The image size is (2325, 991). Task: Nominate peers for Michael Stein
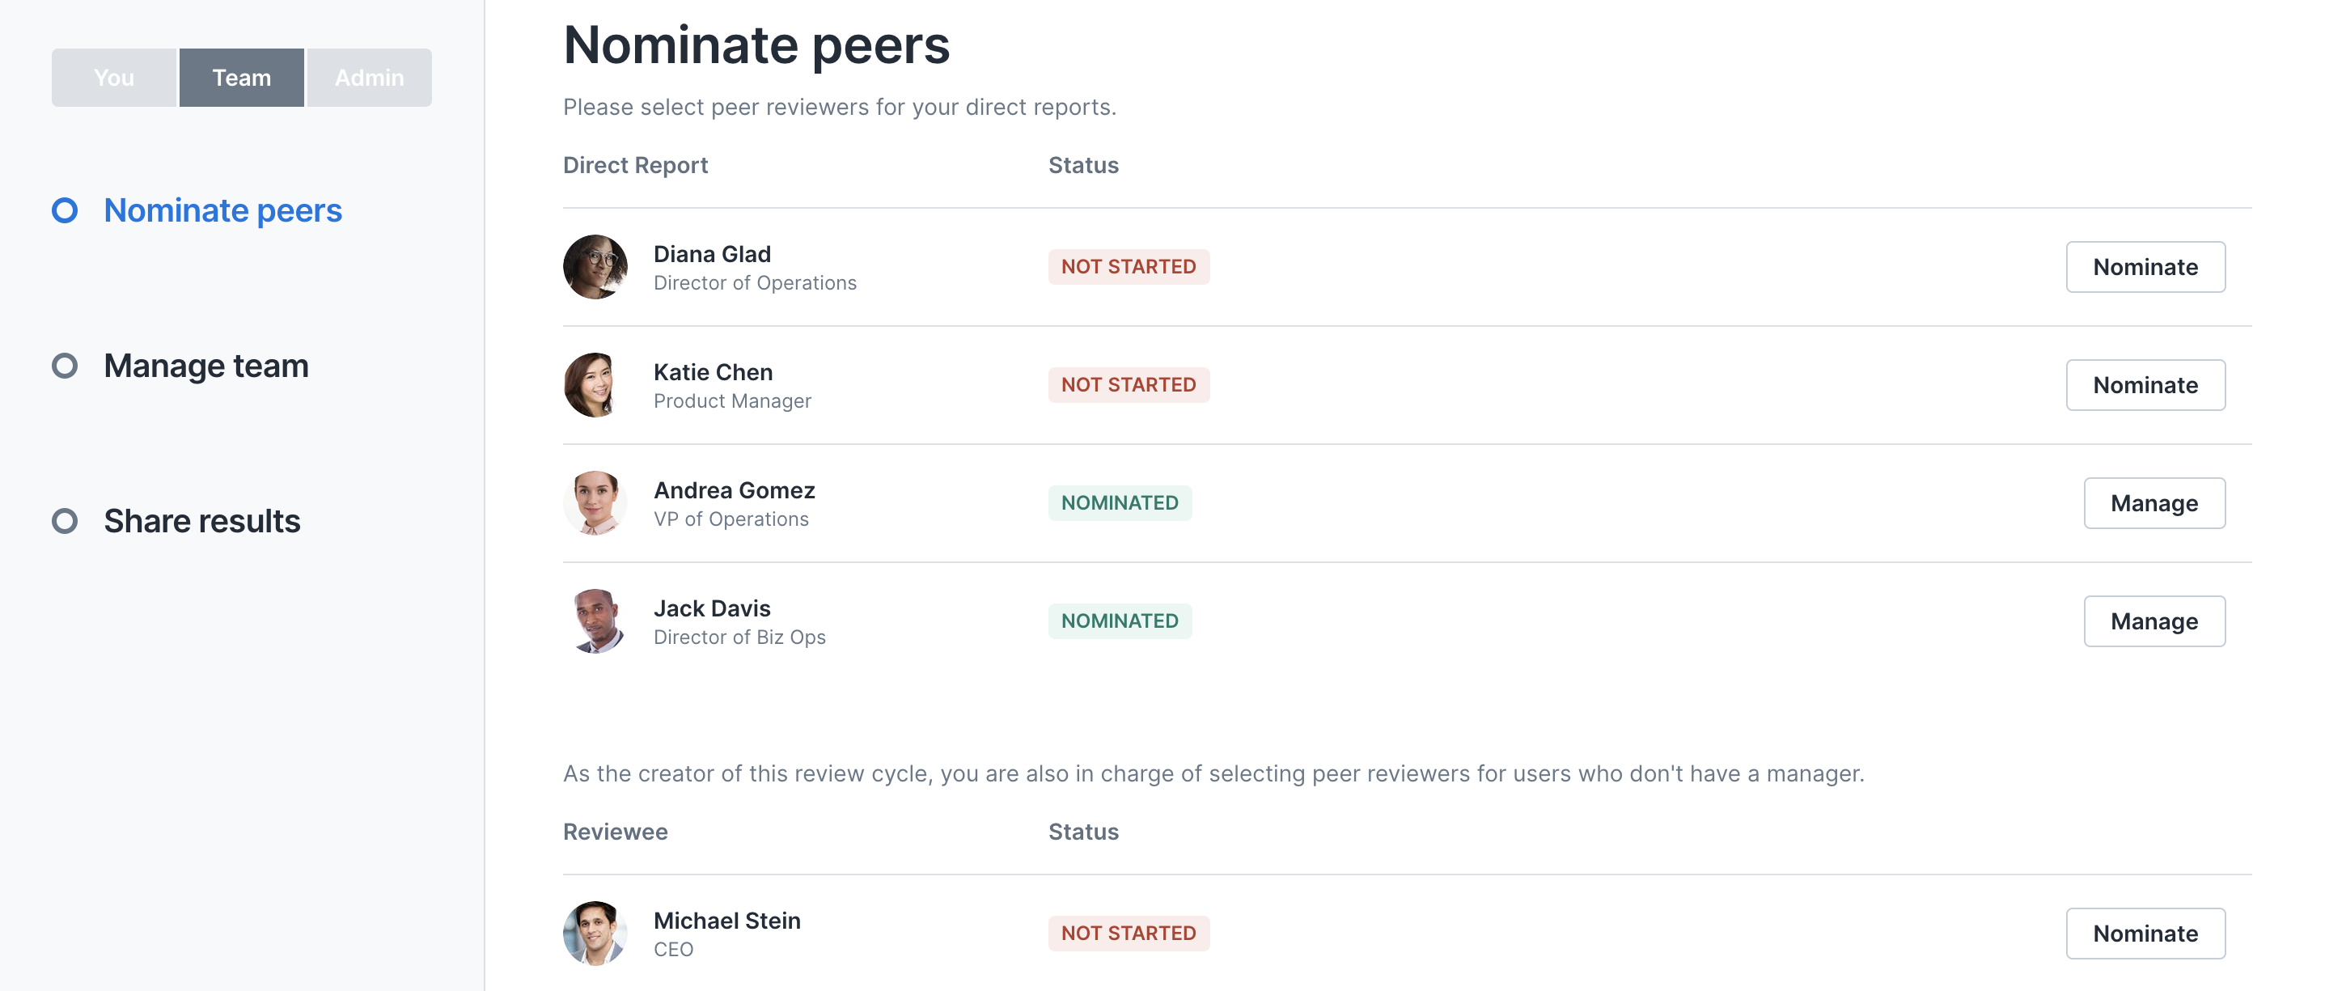click(x=2145, y=934)
